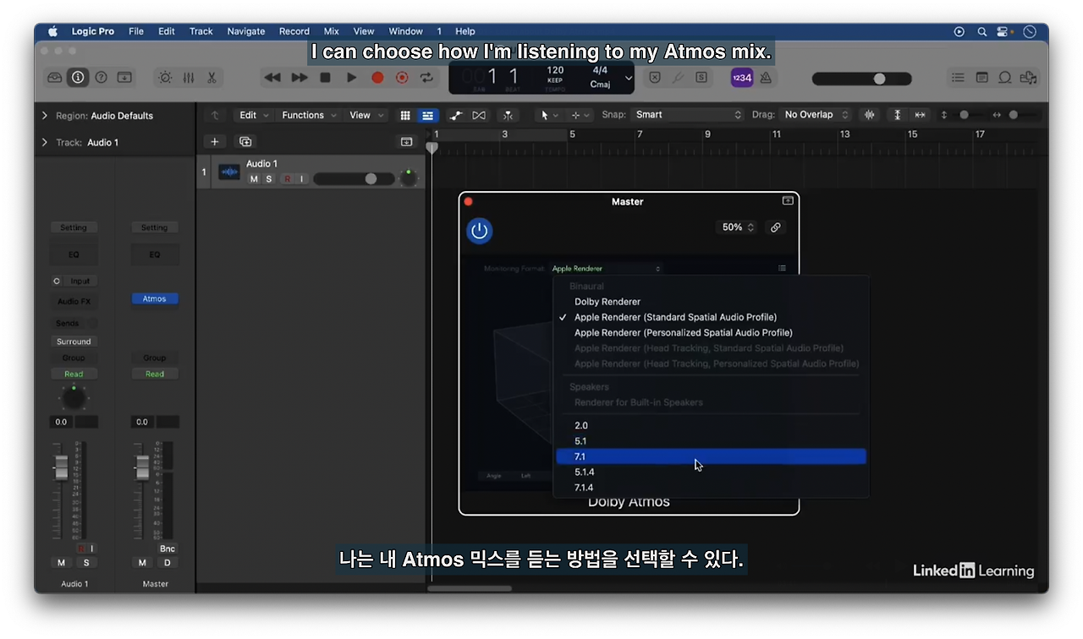Toggle the Replace mode icon
The height and width of the screenshot is (639, 1083).
[654, 78]
